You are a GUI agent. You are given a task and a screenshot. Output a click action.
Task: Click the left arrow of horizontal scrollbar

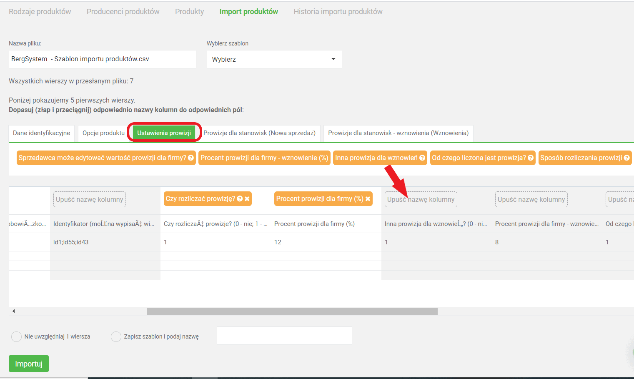pyautogui.click(x=14, y=311)
